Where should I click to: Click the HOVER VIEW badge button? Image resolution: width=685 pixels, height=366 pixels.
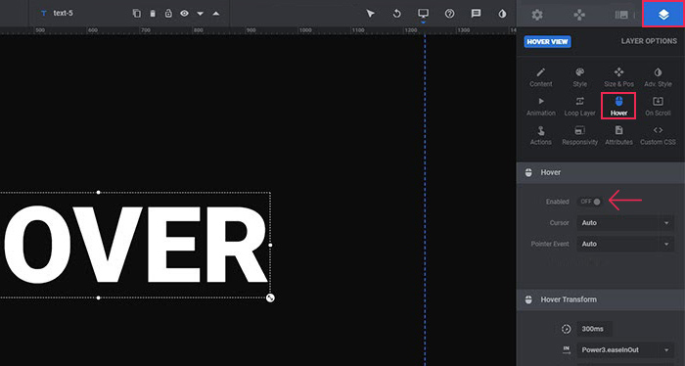(547, 42)
